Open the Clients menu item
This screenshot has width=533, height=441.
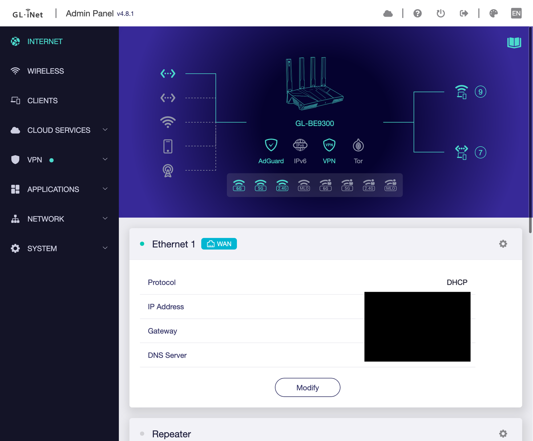[x=42, y=101]
